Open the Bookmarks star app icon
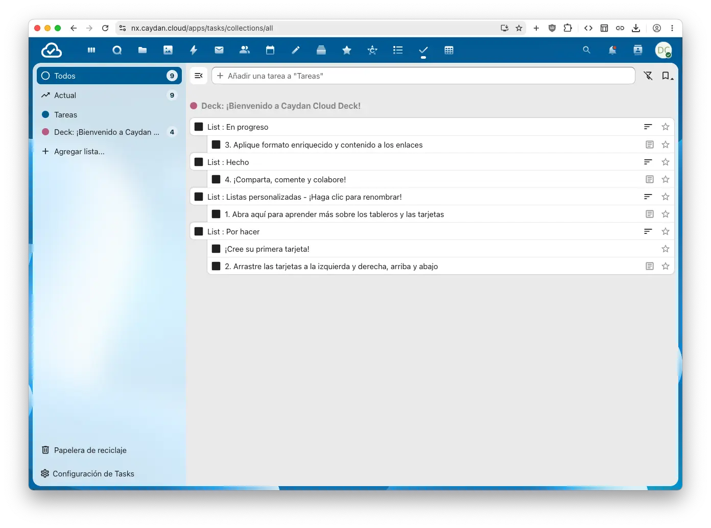Image resolution: width=711 pixels, height=528 pixels. 347,50
